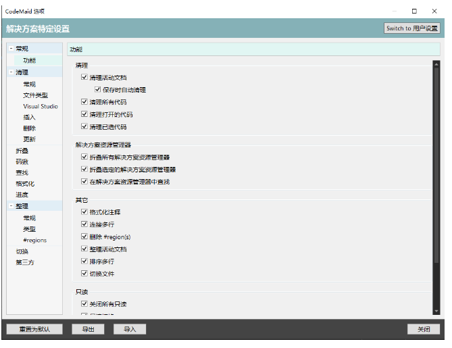Open 文件类型 settings page
The image size is (452, 348).
coord(35,95)
